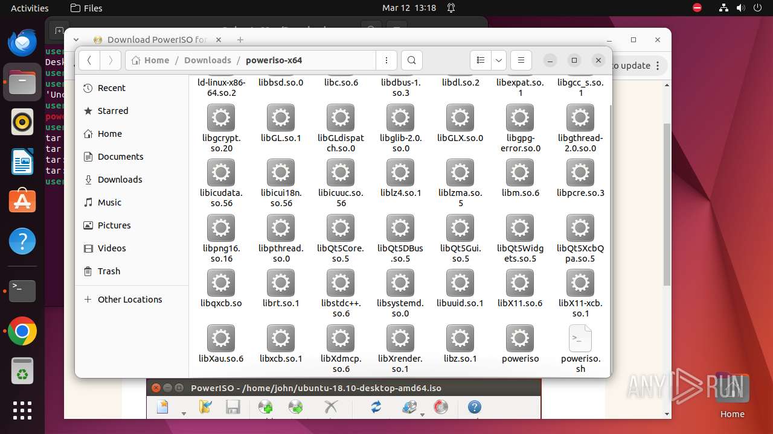Viewport: 773px width, 434px height.
Task: Select the libpng16.so.16 file icon
Action: [x=221, y=228]
